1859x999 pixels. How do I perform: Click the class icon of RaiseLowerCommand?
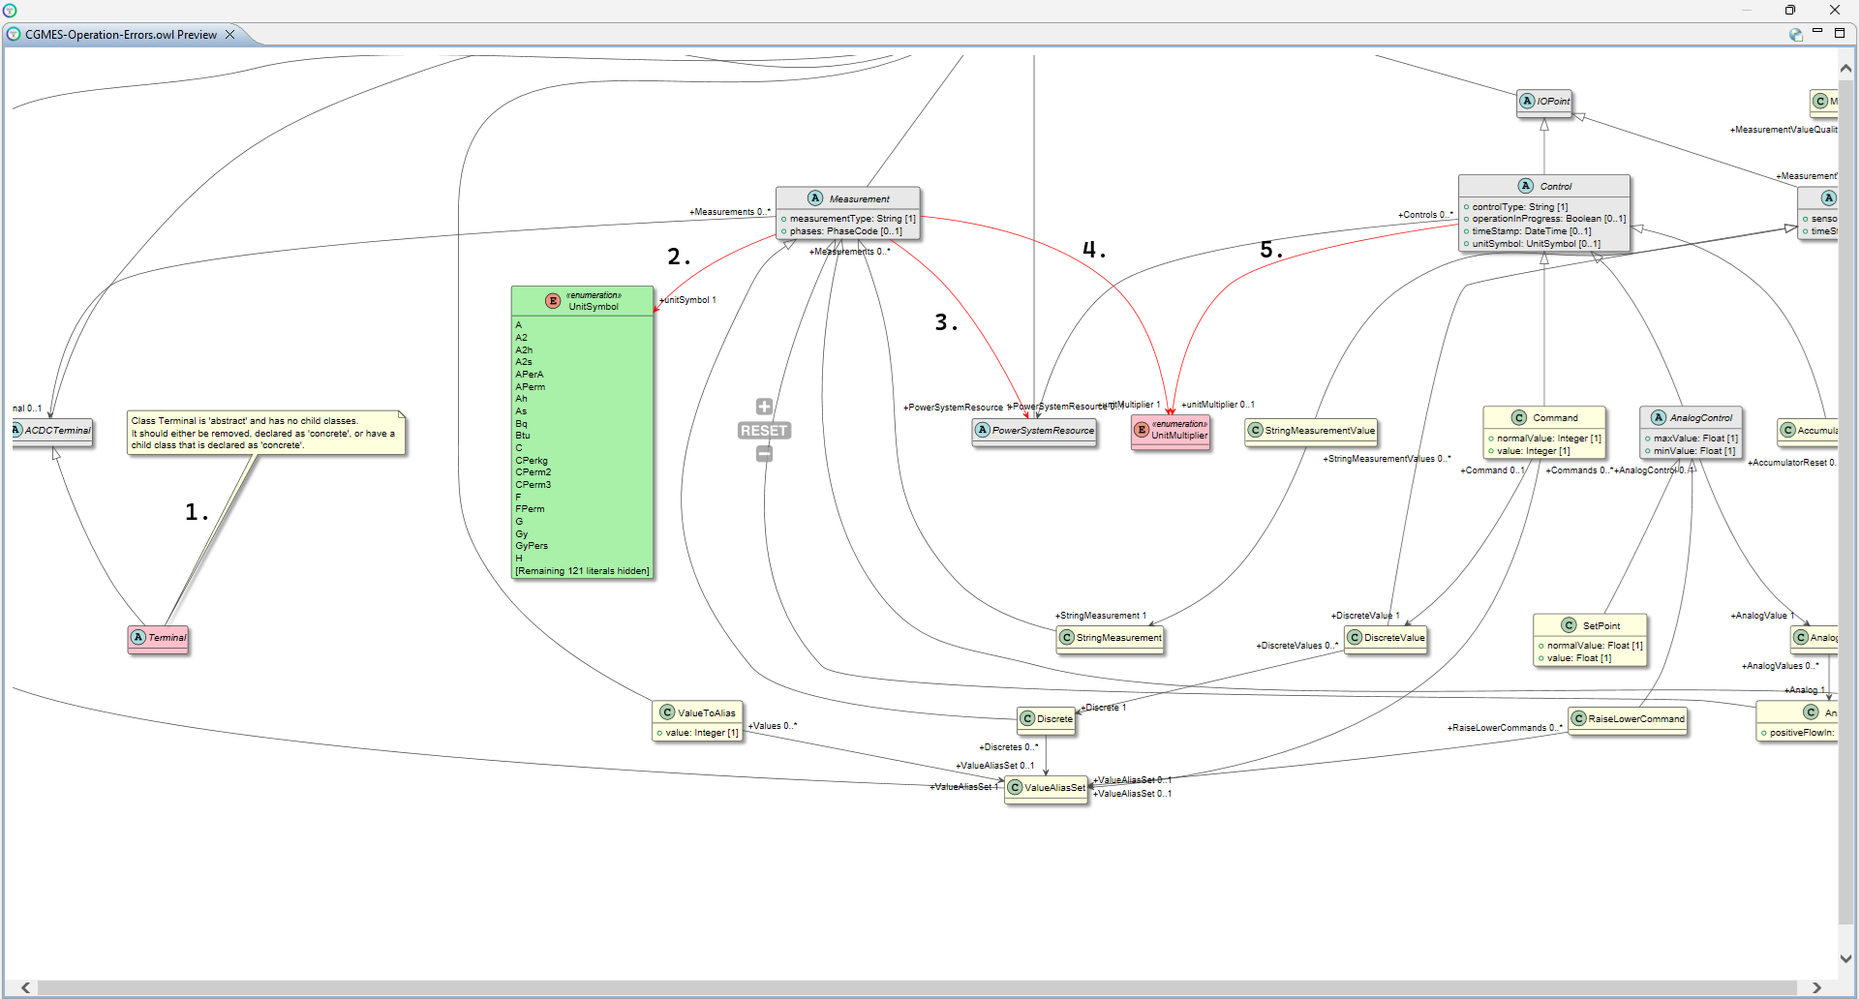(x=1579, y=718)
